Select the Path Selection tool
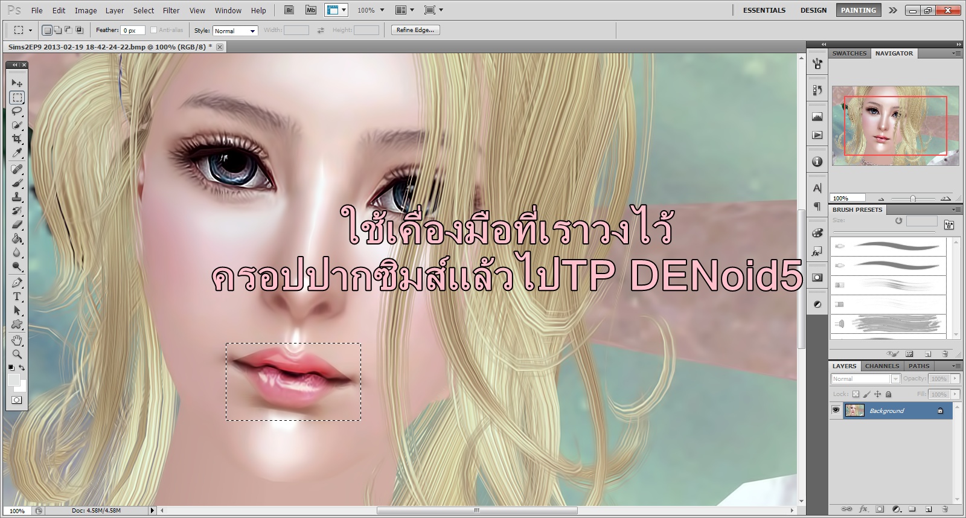966x518 pixels. coord(17,310)
